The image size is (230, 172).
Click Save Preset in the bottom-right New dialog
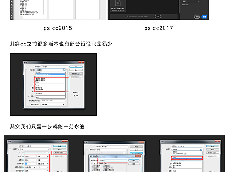(212, 153)
